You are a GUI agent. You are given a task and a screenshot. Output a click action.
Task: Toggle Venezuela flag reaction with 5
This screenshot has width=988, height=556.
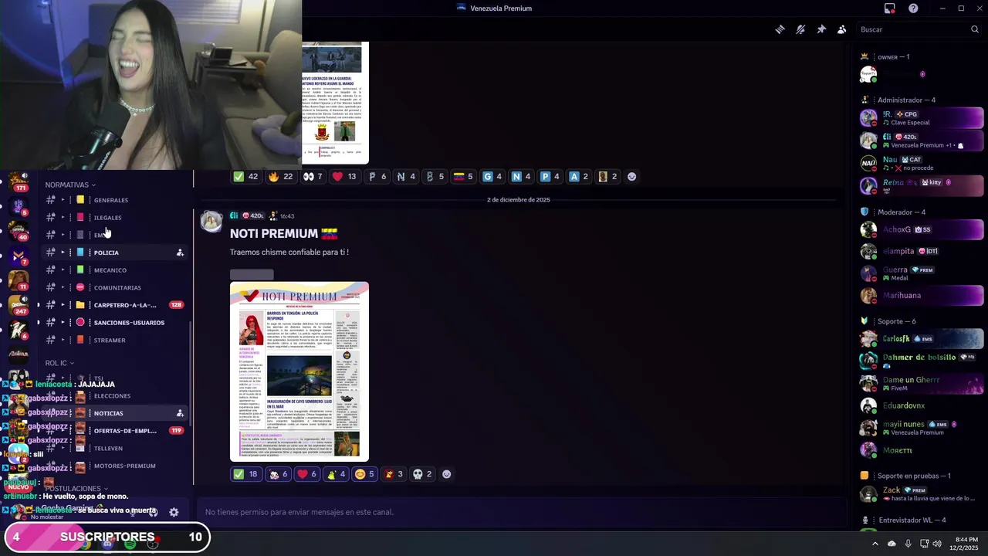463,177
